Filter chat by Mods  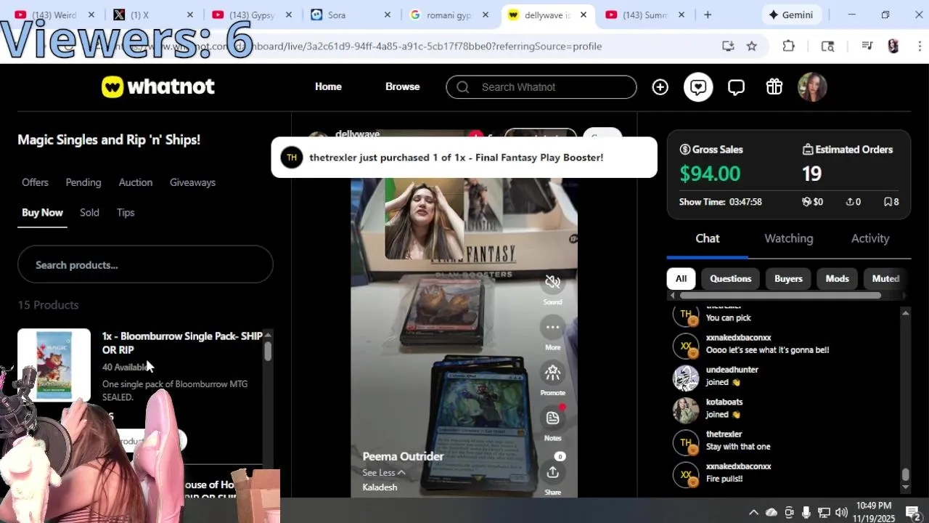tap(837, 279)
